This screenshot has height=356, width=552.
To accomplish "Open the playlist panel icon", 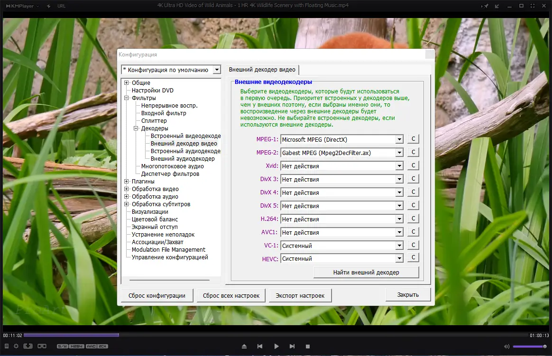I will pos(6,346).
